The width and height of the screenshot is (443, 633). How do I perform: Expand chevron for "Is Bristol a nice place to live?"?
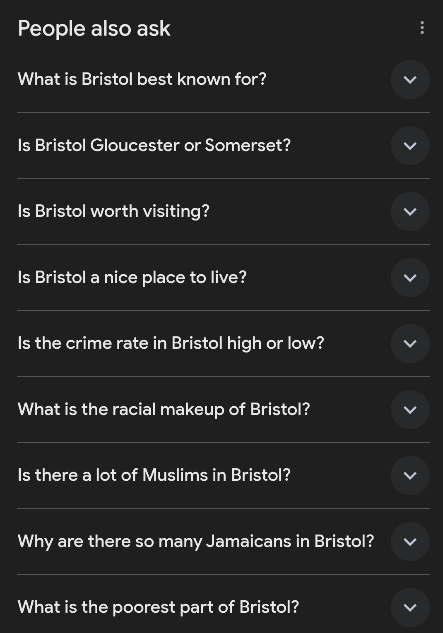click(x=410, y=278)
